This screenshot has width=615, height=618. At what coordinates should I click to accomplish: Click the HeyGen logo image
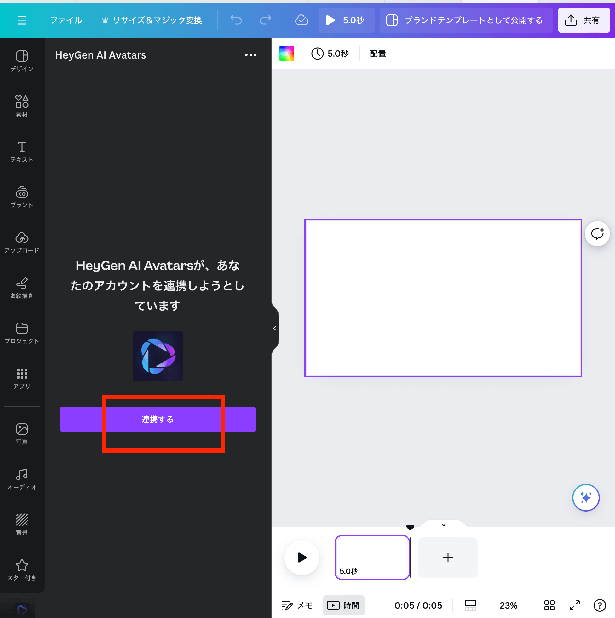[158, 356]
